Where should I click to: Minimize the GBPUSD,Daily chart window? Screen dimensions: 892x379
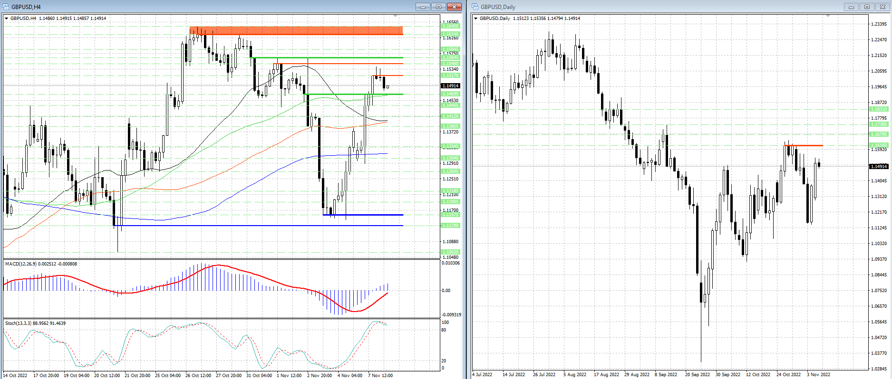pos(851,7)
